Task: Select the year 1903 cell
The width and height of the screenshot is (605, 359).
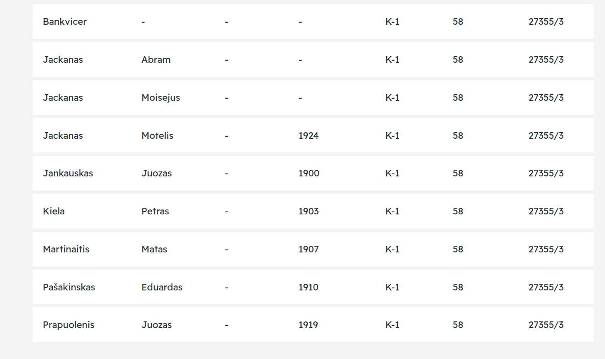Action: [x=309, y=212]
